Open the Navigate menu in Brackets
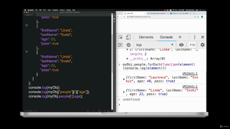Screen dimensions: 230x129 pos(55,10)
